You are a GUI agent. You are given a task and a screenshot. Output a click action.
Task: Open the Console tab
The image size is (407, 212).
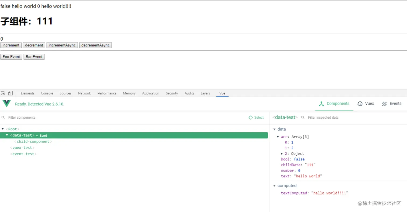coord(47,93)
